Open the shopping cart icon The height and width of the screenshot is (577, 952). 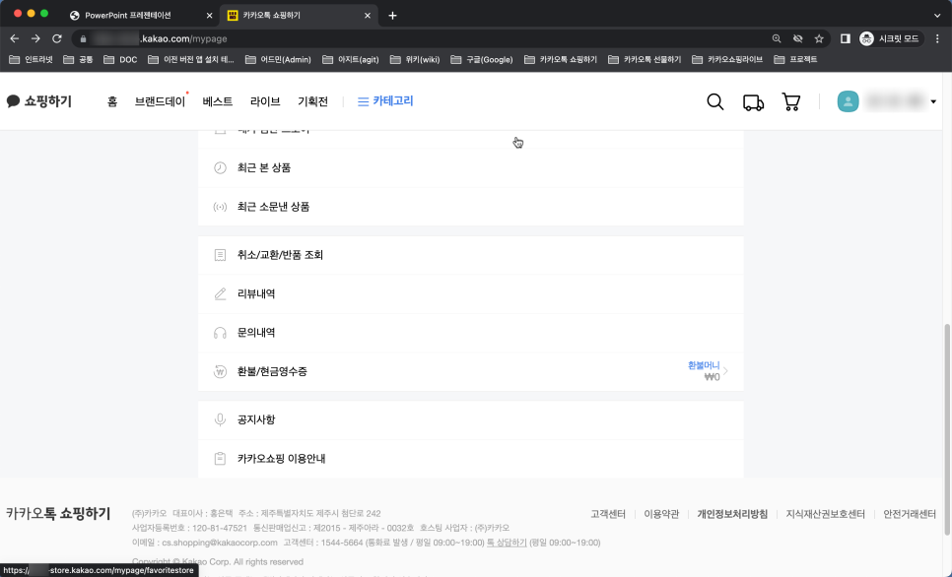[x=790, y=102]
